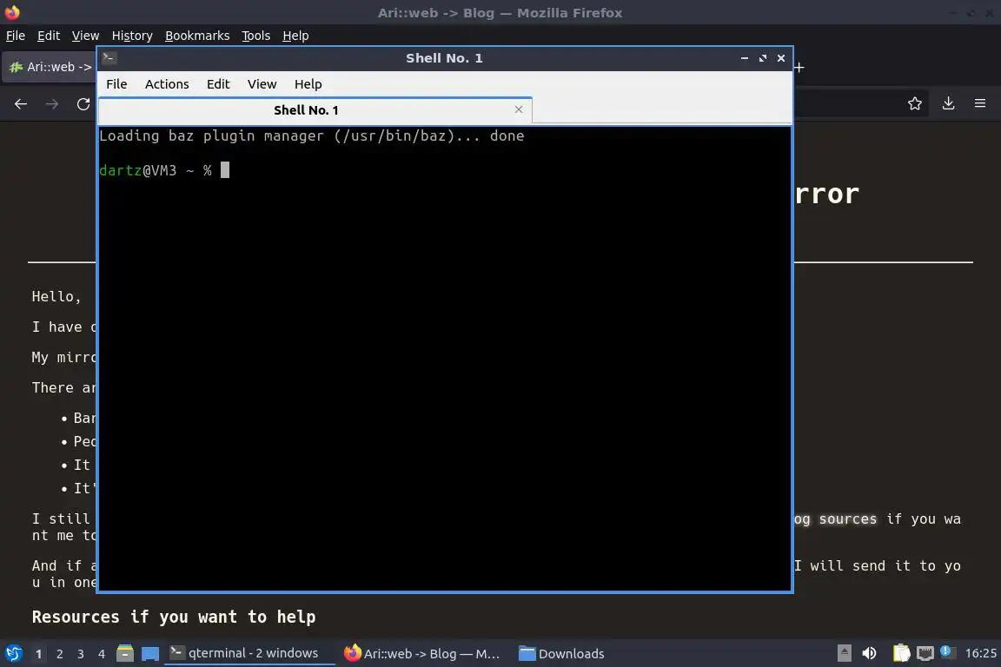1001x667 pixels.
Task: Open clipboard manager tray icon
Action: coord(901,653)
